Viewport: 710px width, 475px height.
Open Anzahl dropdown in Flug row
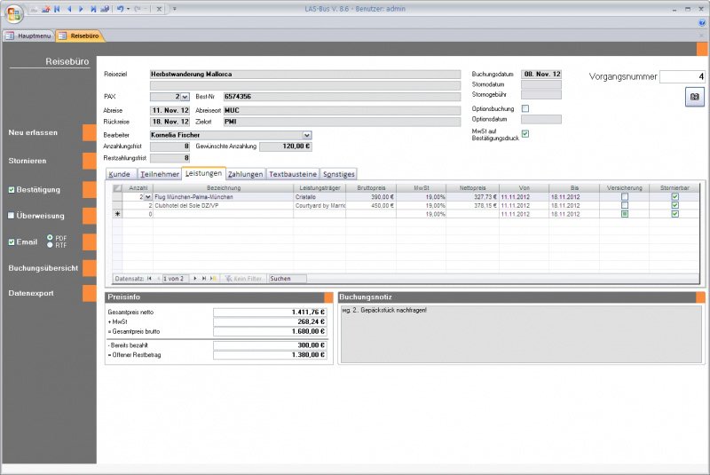coord(146,197)
